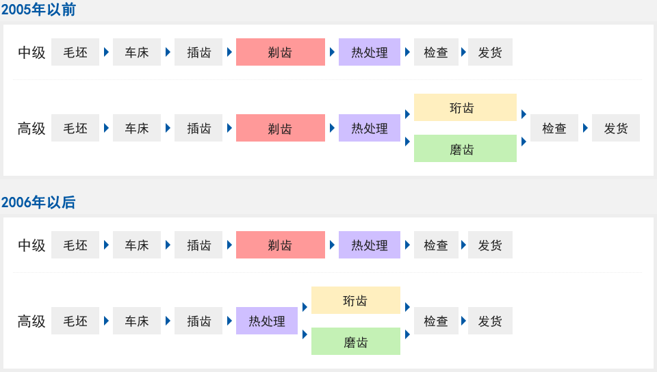657x372 pixels.
Task: Select red 剃齿 box in 2005年以前 中级 row
Action: [280, 52]
